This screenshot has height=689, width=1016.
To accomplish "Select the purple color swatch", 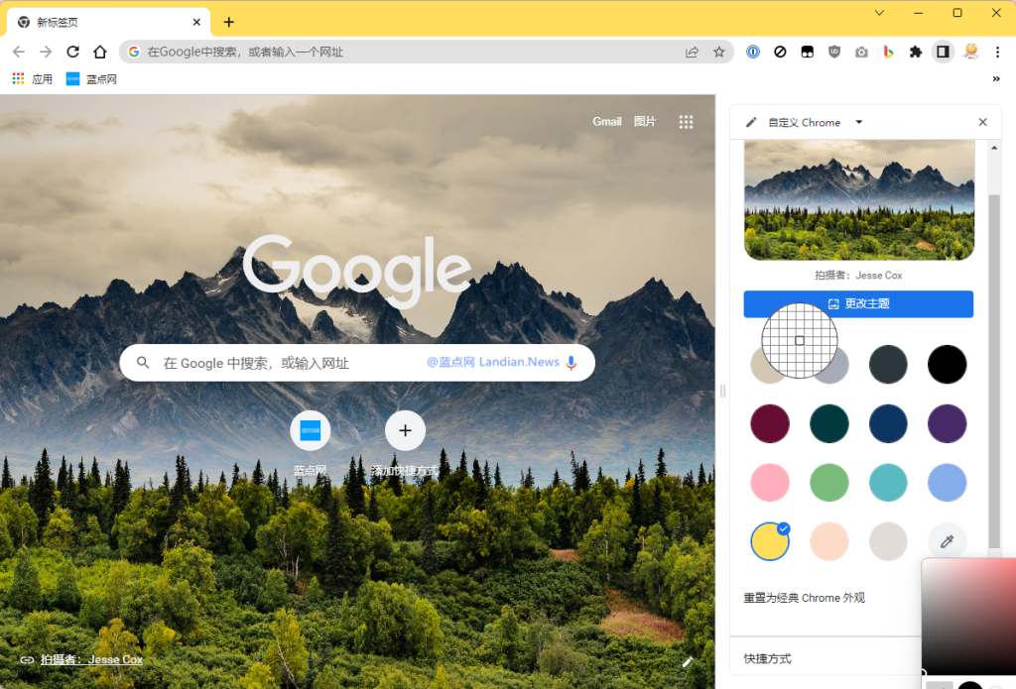I will coord(948,423).
